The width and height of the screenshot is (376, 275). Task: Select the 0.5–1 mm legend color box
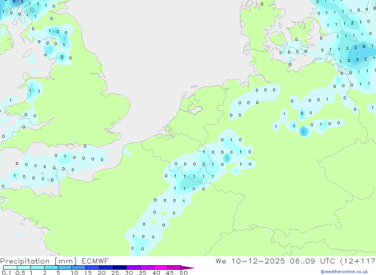point(24,267)
